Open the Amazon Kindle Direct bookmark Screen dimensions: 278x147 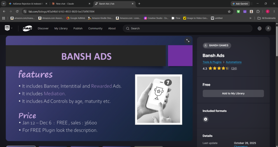click(x=100, y=18)
